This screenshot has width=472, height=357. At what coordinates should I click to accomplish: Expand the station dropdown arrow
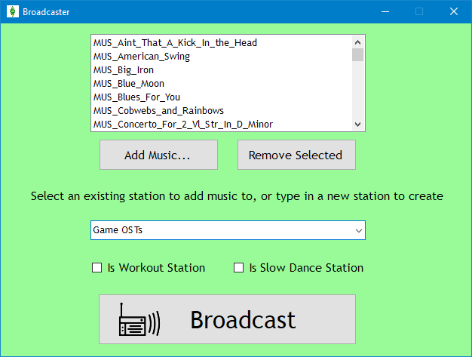point(357,230)
